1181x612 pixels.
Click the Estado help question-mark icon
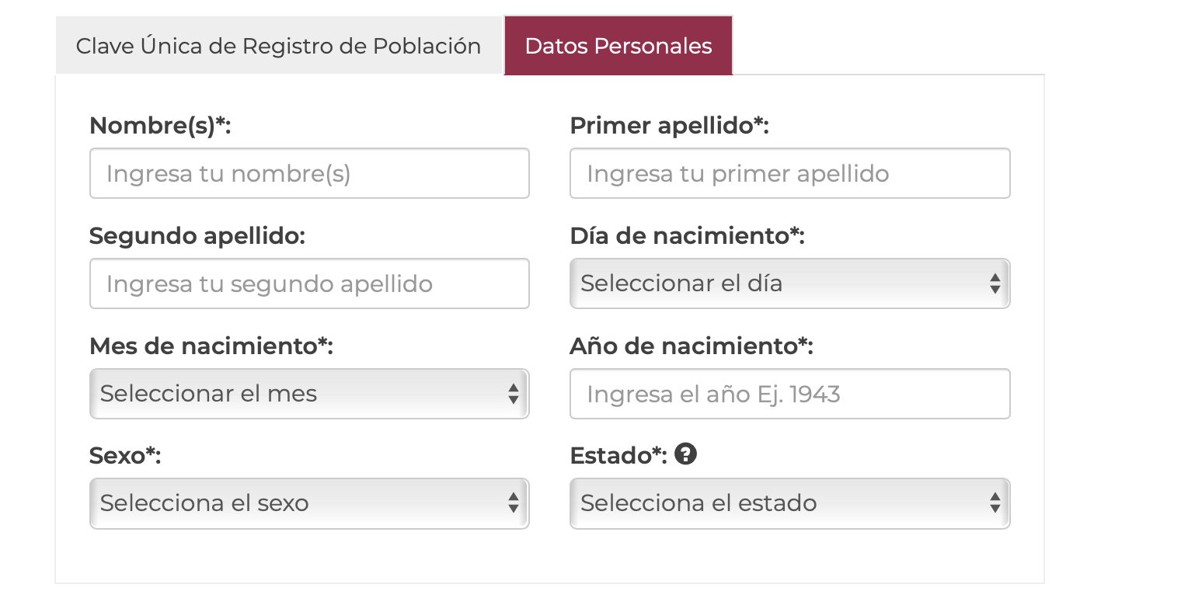tap(685, 454)
